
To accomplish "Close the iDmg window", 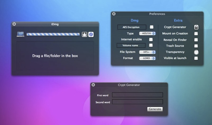I will point(14,24).
